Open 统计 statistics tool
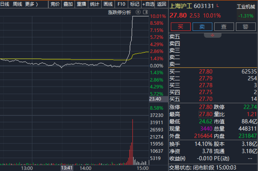This screenshot has height=171, width=258. [x=94, y=4]
